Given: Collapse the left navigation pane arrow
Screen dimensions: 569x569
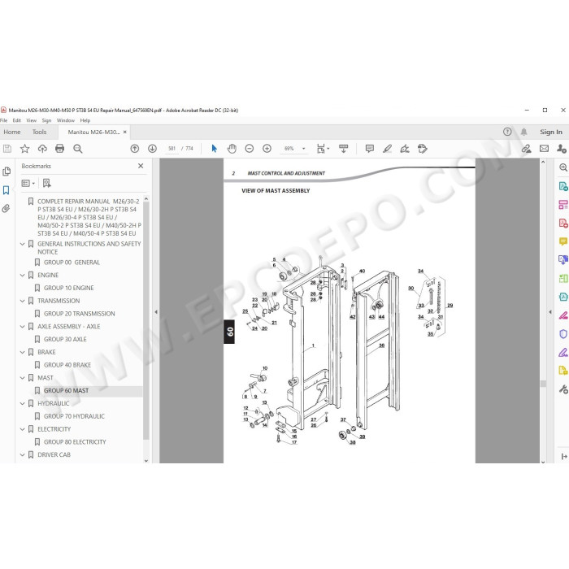Looking at the screenshot, I should coord(156,311).
